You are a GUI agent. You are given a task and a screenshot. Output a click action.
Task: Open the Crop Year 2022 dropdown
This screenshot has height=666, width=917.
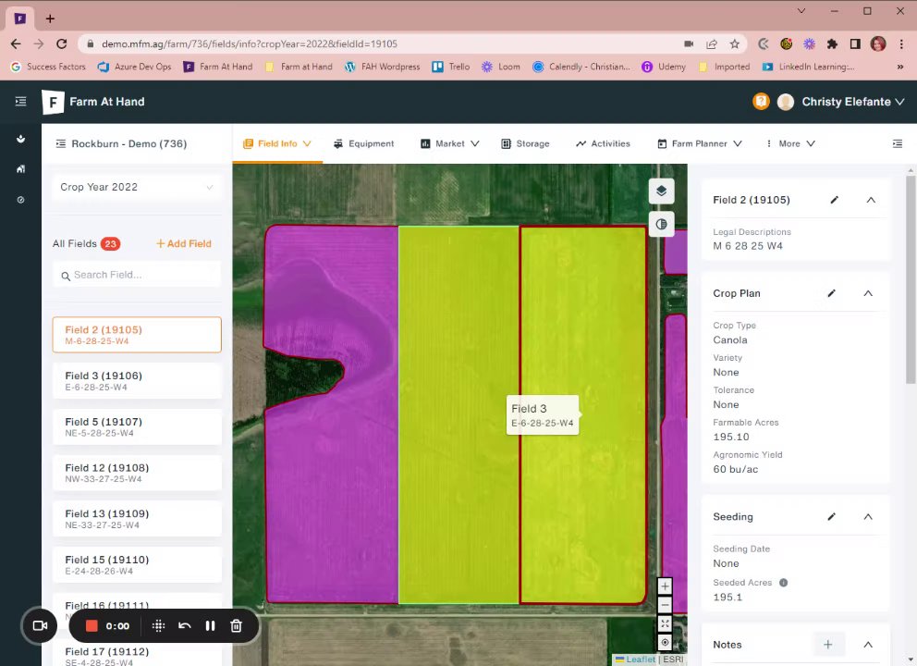[x=137, y=187]
